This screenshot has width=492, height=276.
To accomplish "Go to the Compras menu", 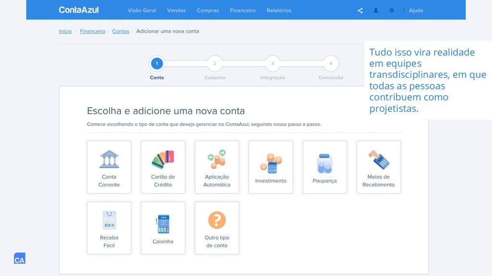I will tap(208, 11).
